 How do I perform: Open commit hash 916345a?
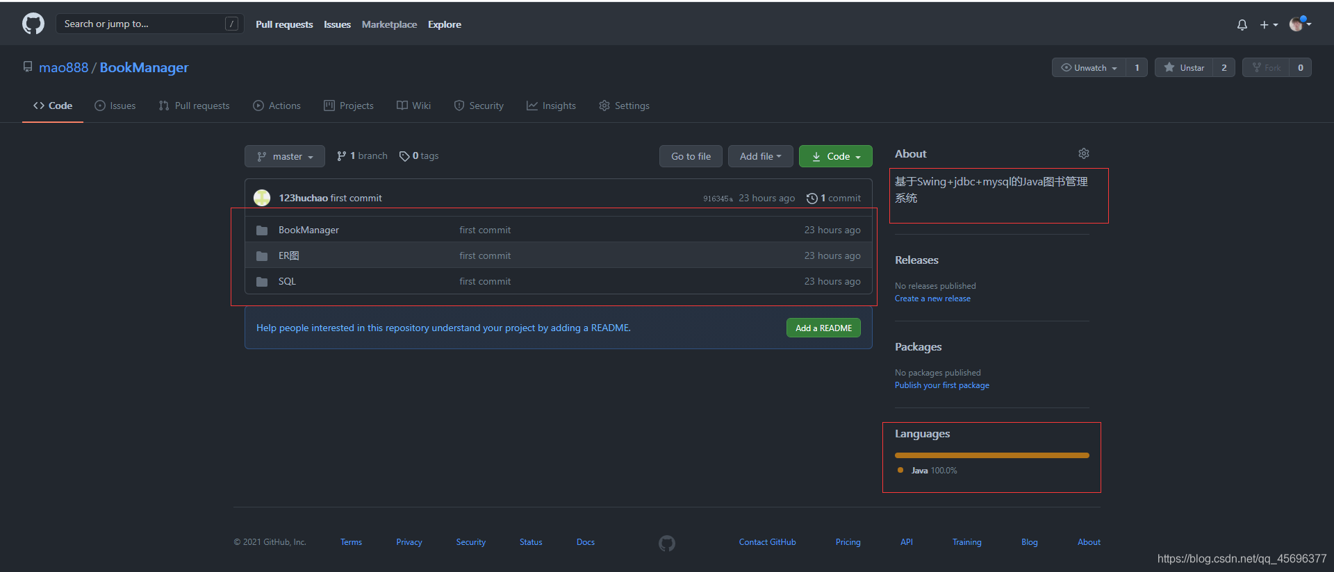coord(718,199)
